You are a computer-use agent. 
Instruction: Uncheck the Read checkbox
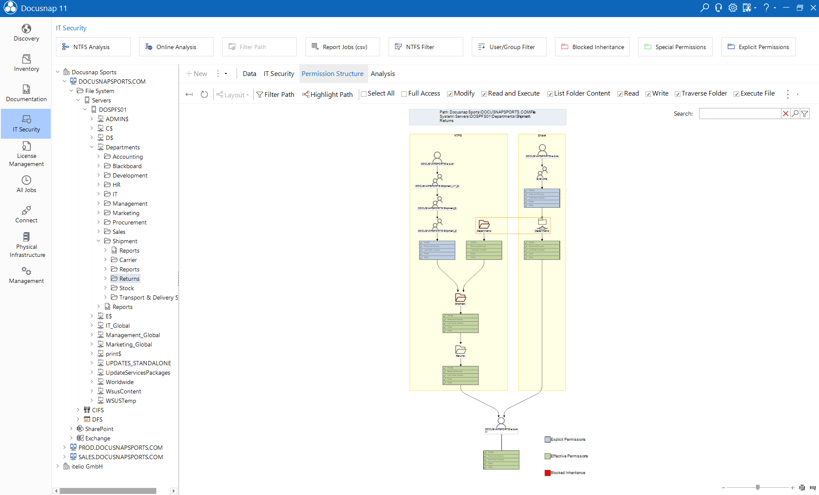pos(620,94)
